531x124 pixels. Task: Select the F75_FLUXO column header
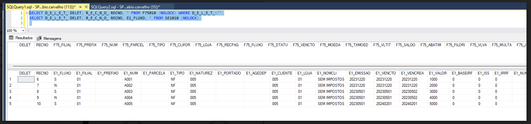[253, 45]
